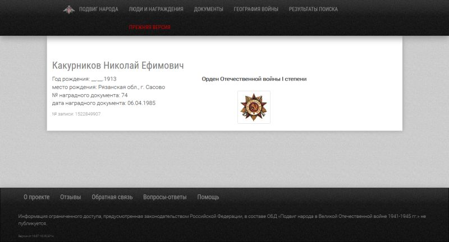Click the emblem logo beside Подвиг народа
Viewport: 449px width, 242px height.
[69, 10]
